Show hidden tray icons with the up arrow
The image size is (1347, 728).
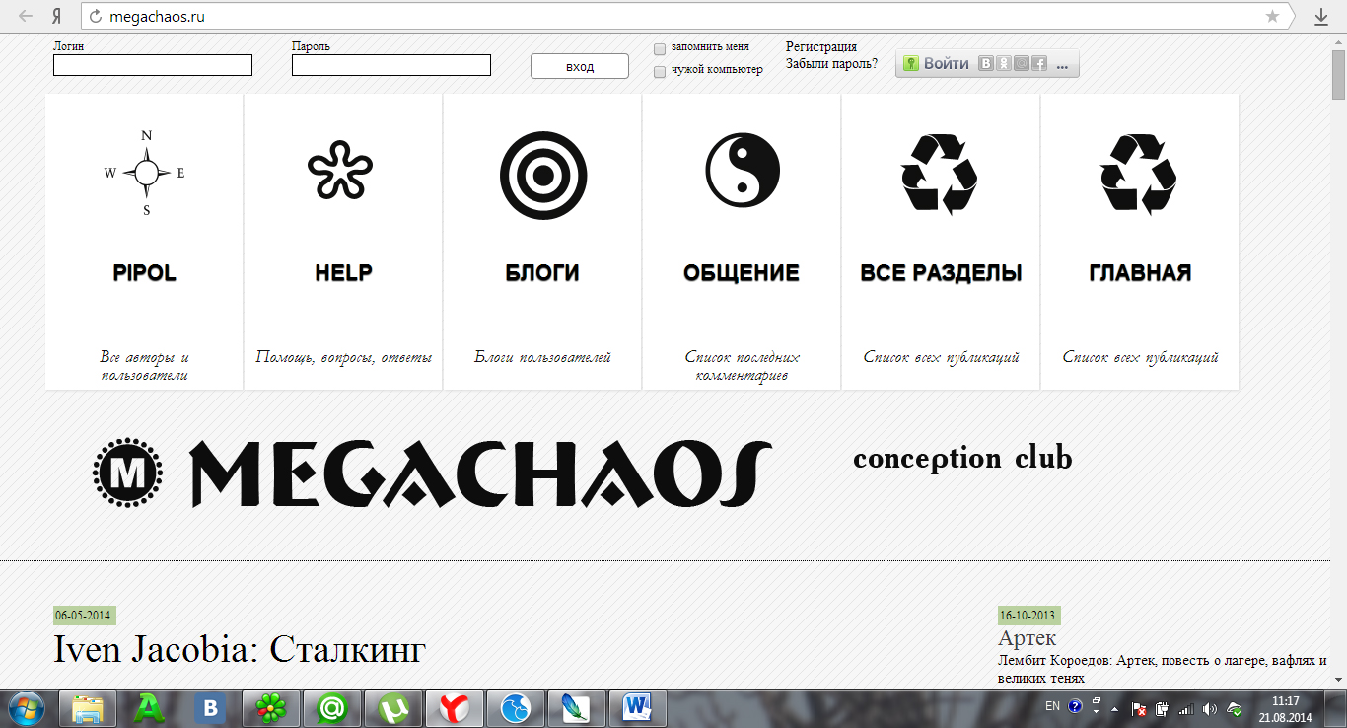1115,709
